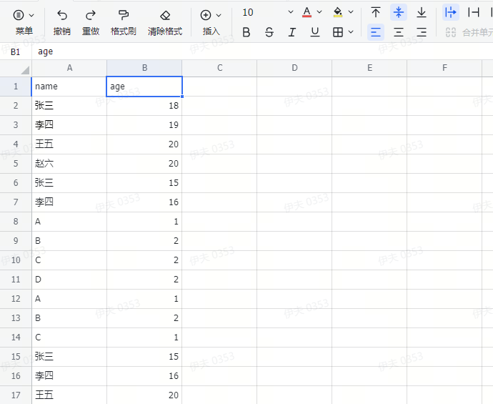This screenshot has width=493, height=404.
Task: Select row 1 header
Action: pos(16,87)
